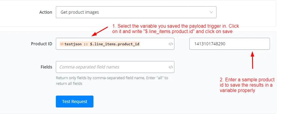Select the Action label
The image size is (284, 117).
coord(46,12)
